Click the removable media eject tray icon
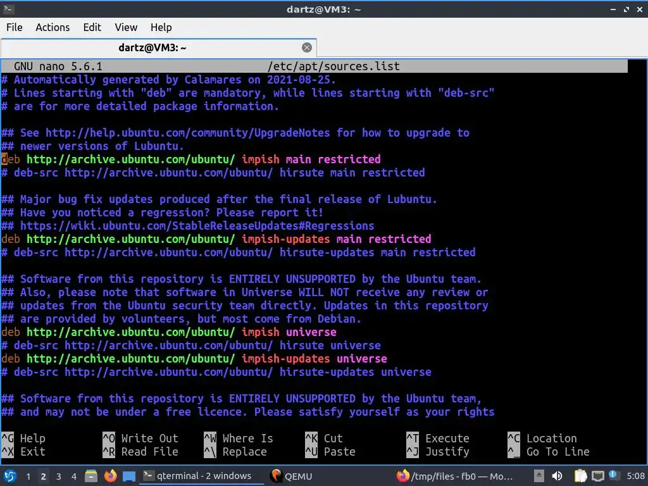This screenshot has width=648, height=486. (x=539, y=476)
